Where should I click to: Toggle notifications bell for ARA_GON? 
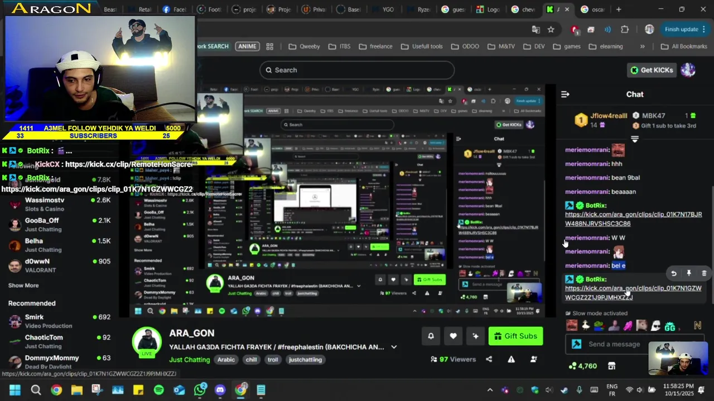(431, 336)
